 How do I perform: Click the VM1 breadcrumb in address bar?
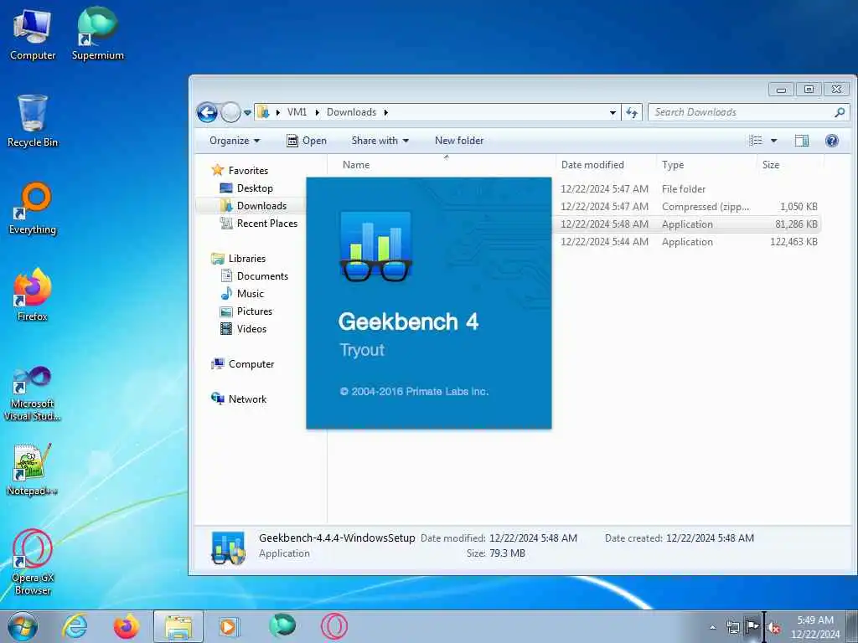pos(297,112)
